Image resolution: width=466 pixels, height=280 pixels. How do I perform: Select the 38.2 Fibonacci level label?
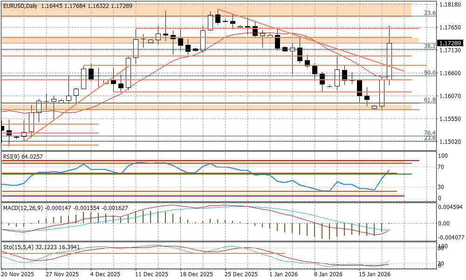click(x=430, y=46)
